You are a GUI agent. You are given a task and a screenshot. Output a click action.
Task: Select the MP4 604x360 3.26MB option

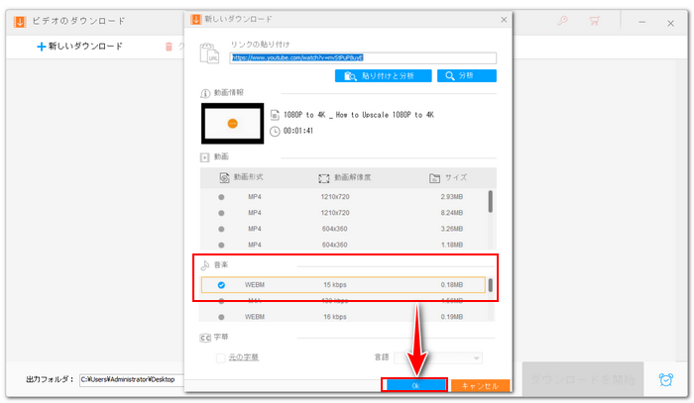click(x=222, y=228)
